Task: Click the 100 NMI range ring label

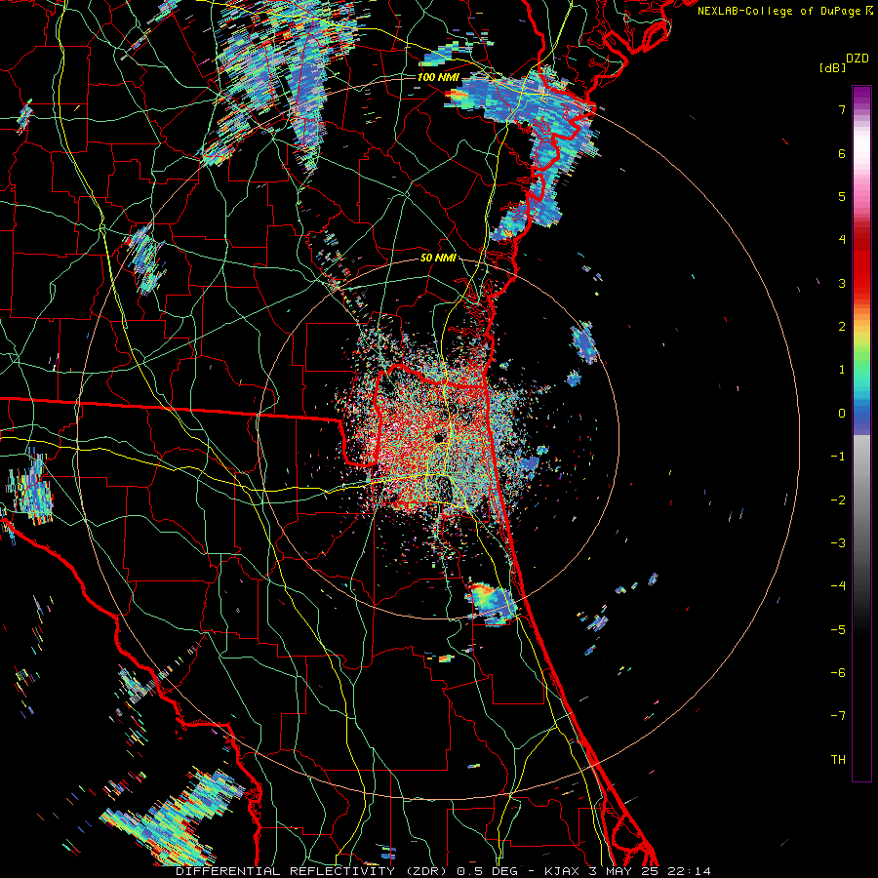Action: click(438, 77)
